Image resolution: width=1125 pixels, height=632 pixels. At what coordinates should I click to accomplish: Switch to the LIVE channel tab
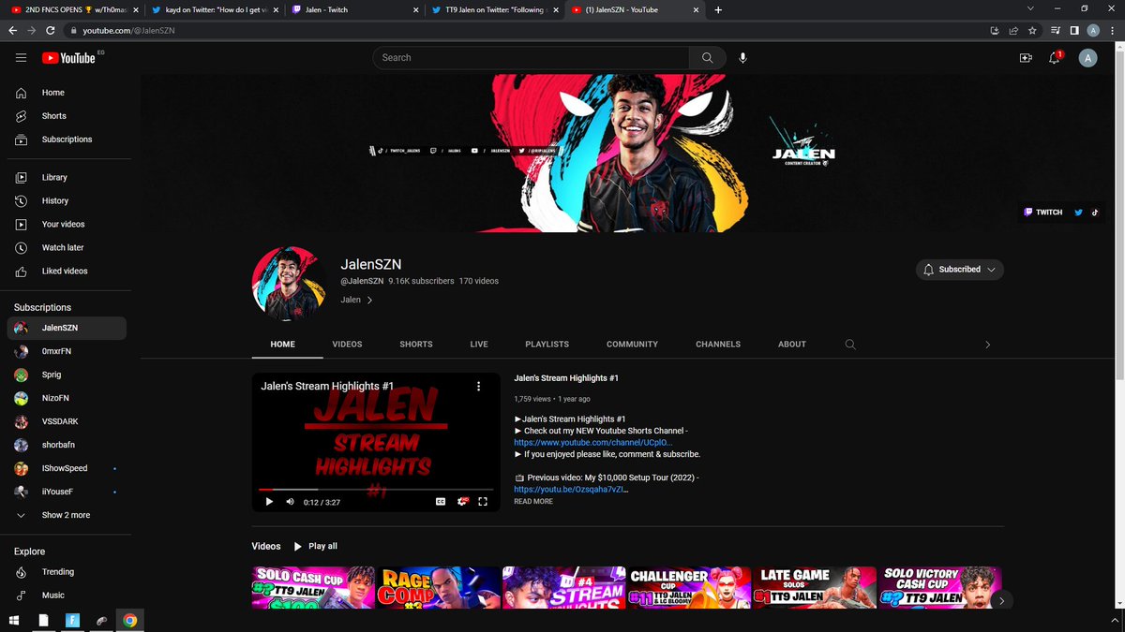[x=479, y=345]
